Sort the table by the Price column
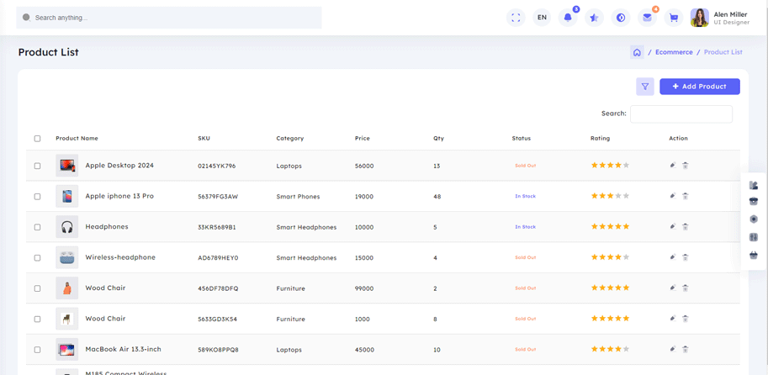768x375 pixels. [x=363, y=139]
